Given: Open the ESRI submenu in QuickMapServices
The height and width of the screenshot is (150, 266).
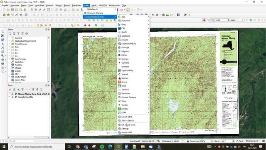Looking at the screenshot, I should pyautogui.click(x=133, y=28).
